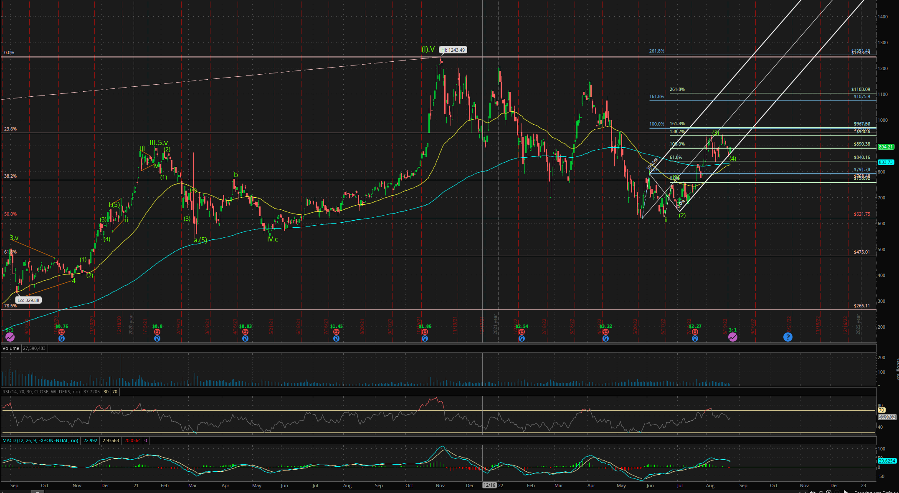The width and height of the screenshot is (899, 493).
Task: Click the 12/16 date marker on time axis
Action: [489, 485]
